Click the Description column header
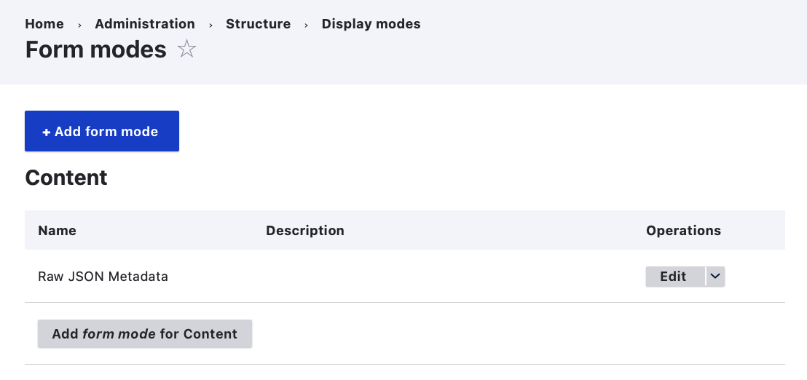Viewport: 807px width, 380px height. pos(304,231)
